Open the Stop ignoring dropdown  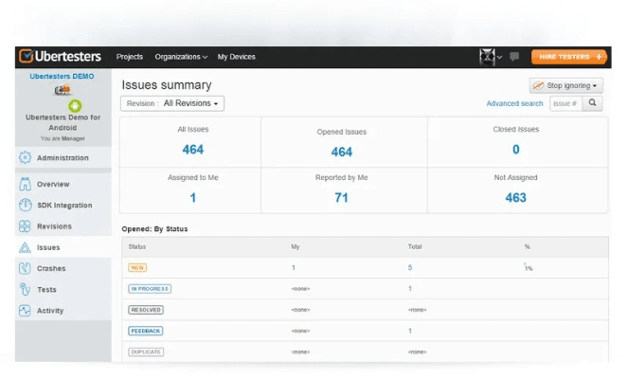(x=565, y=85)
